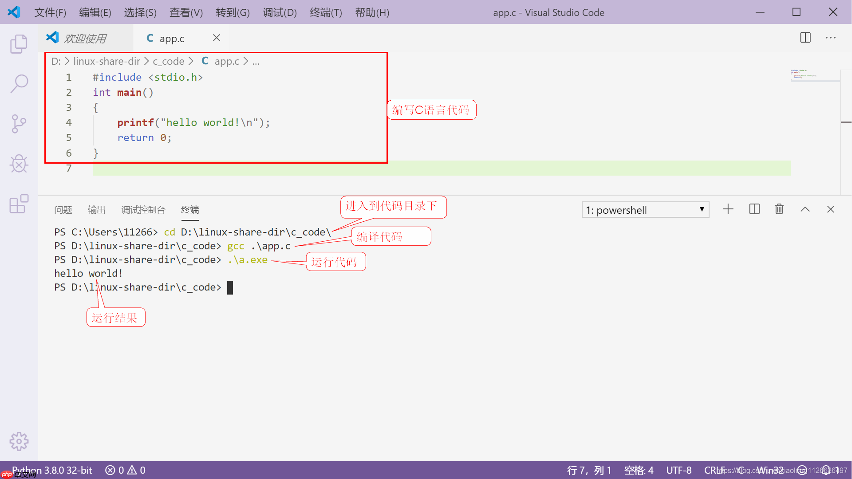Screen dimensions: 852x479
Task: Expand the breadcrumb ellipsis after app.c
Action: (256, 61)
